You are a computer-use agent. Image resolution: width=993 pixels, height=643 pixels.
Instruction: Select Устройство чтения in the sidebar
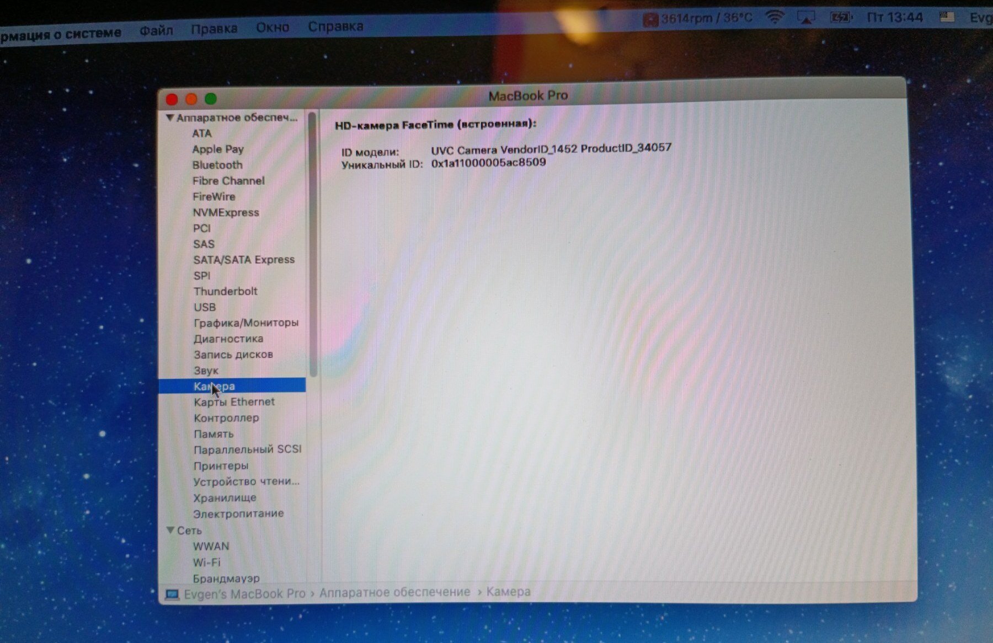pos(246,481)
